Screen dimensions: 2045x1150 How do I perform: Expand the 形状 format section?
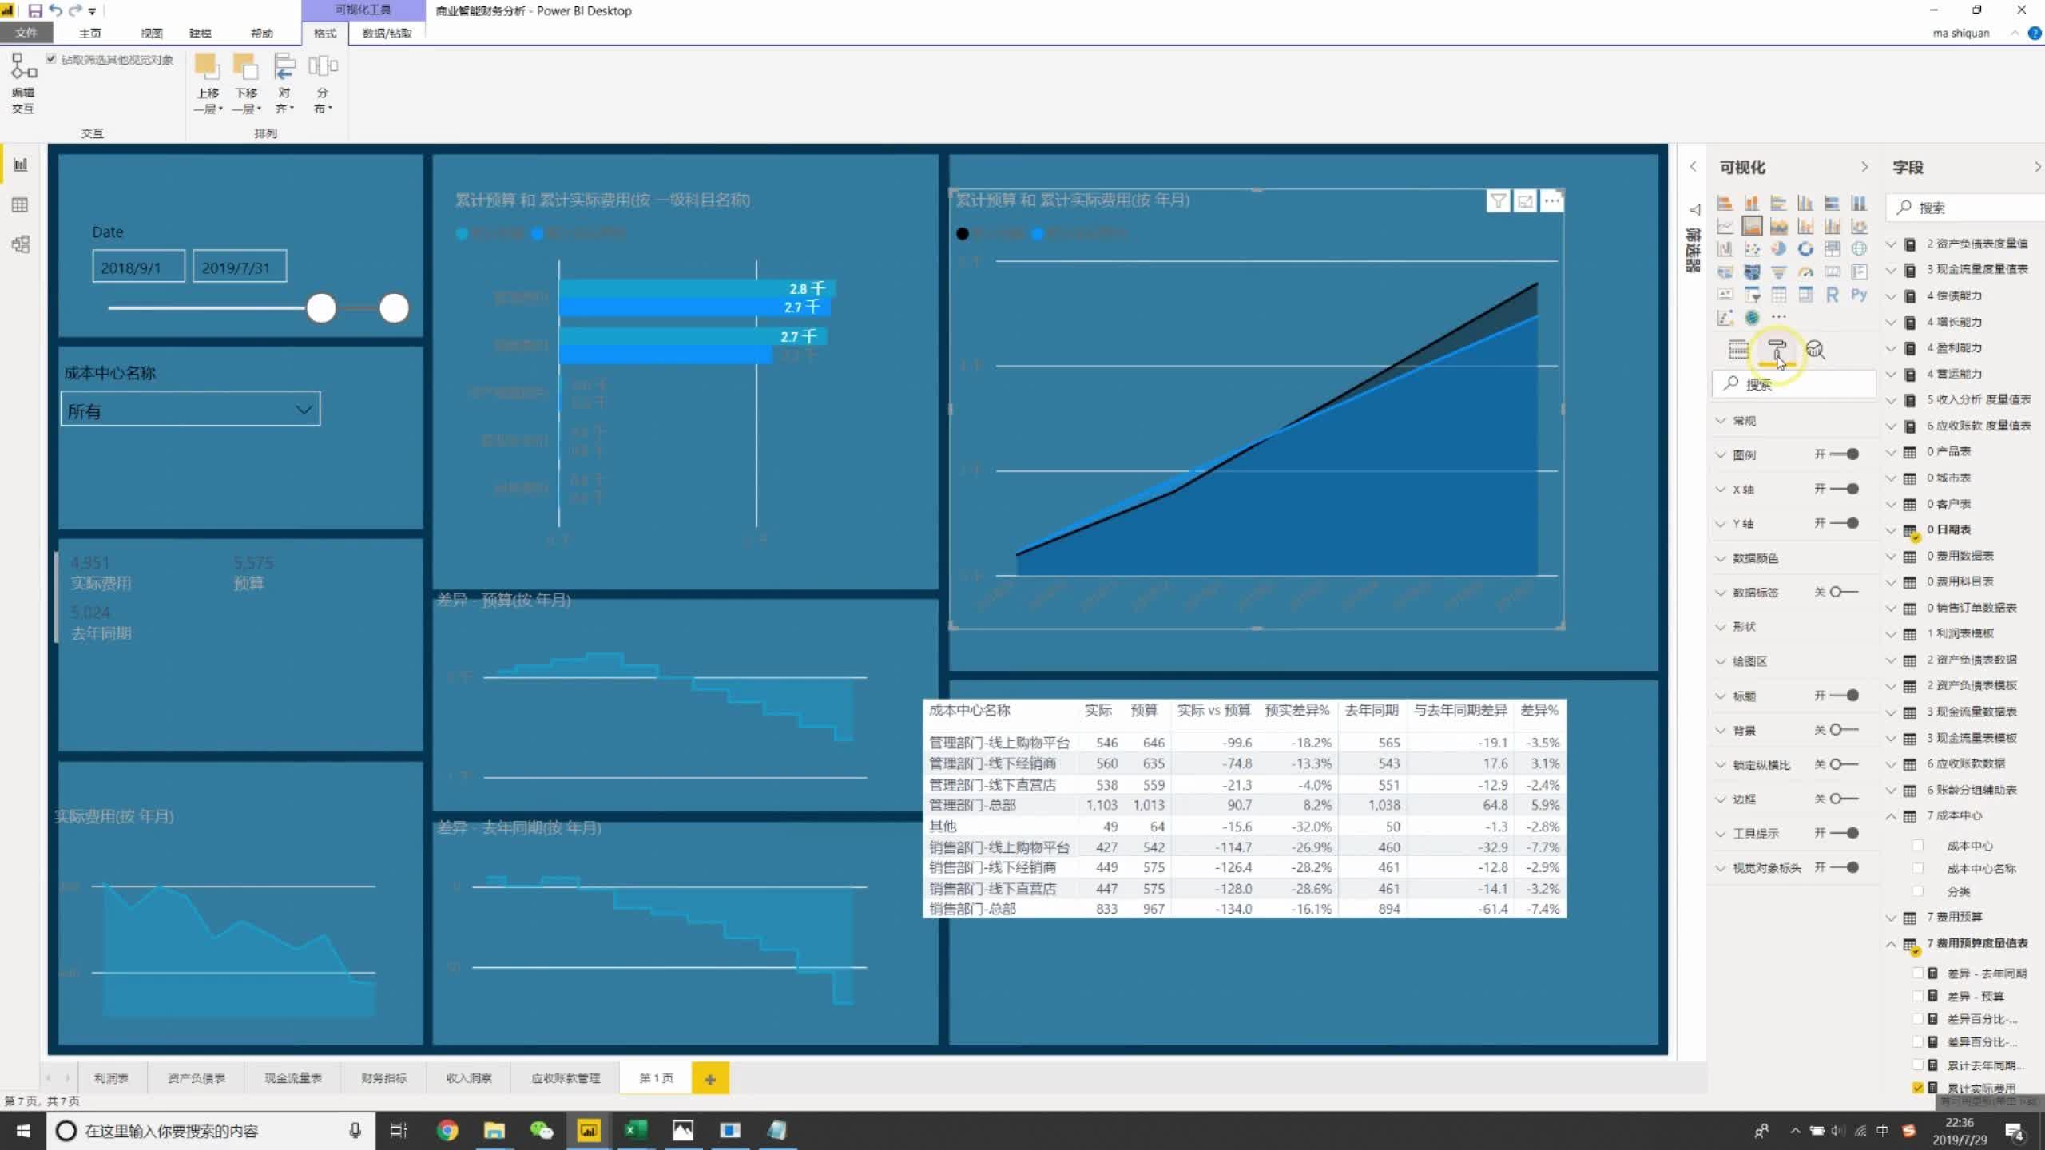coord(1721,627)
